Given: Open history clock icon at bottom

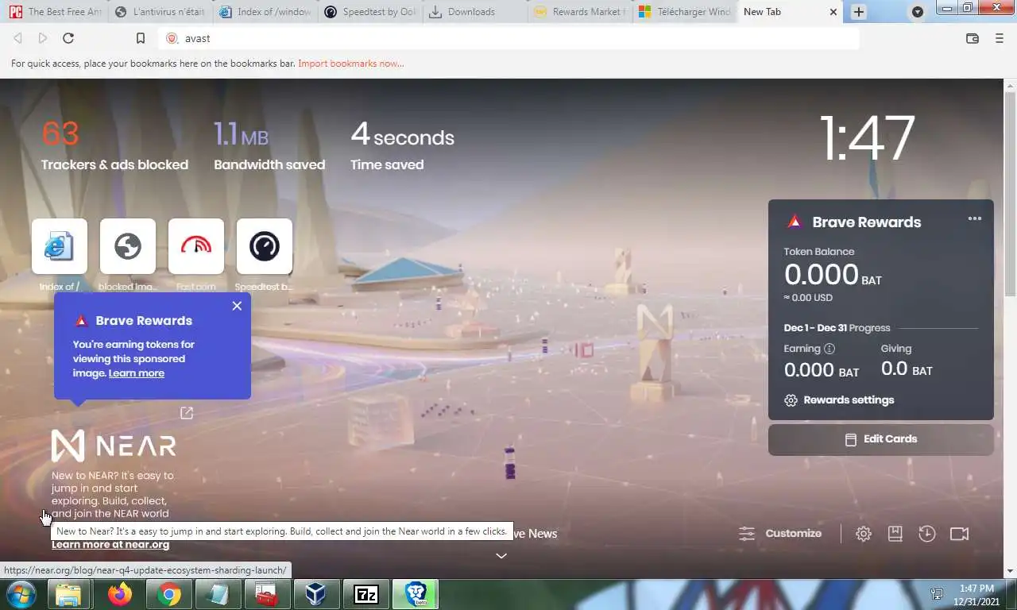Looking at the screenshot, I should (927, 534).
